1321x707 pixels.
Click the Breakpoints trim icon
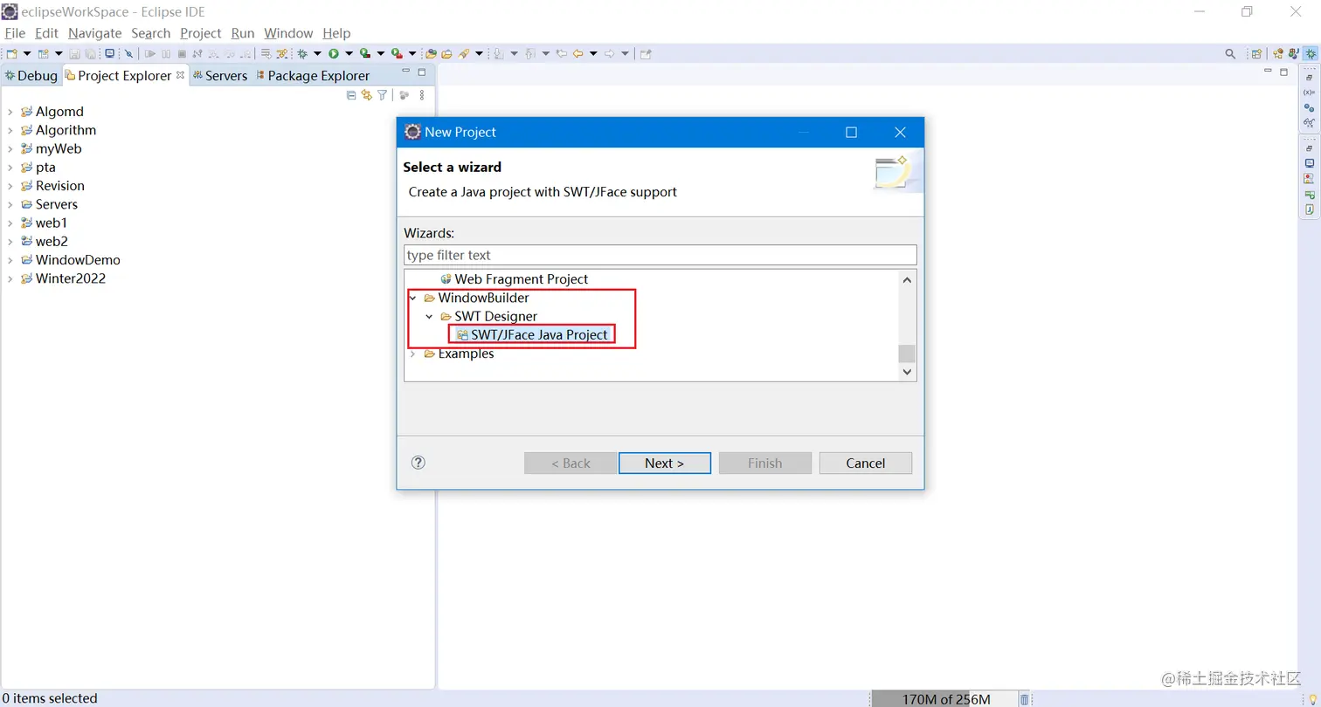click(1309, 108)
